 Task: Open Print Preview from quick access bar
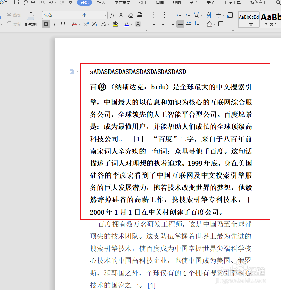42,2
